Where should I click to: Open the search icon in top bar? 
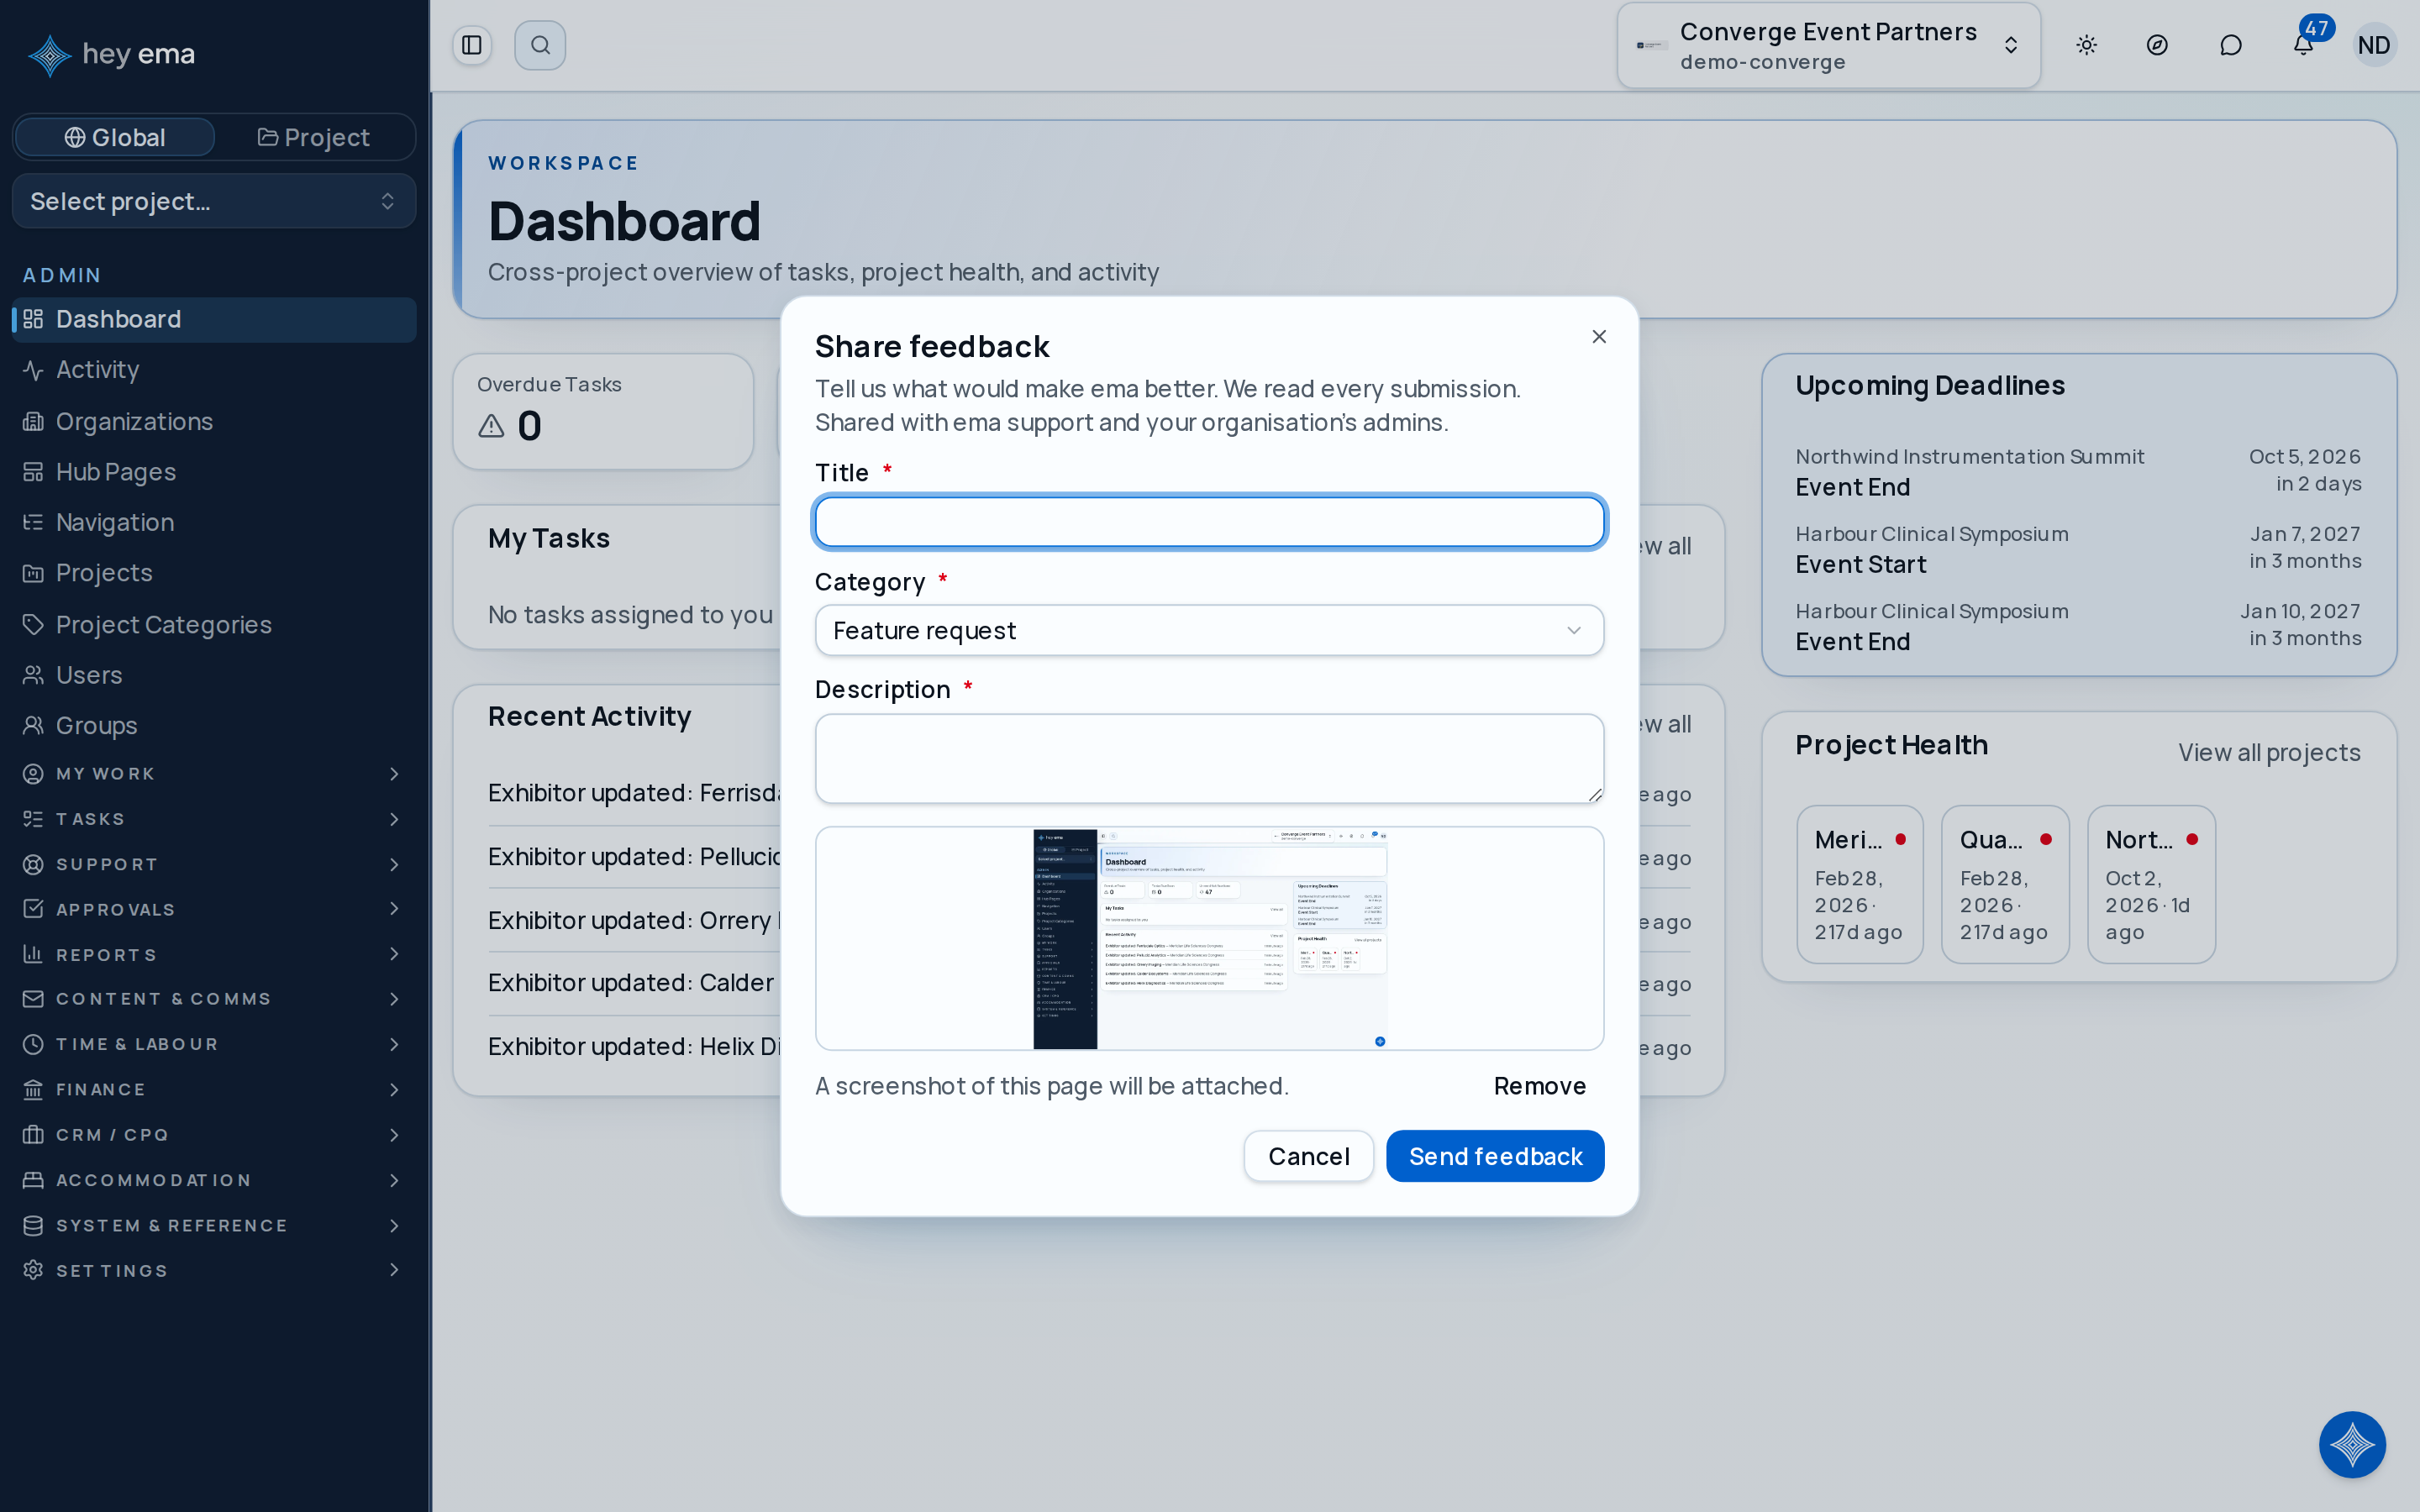[x=540, y=45]
